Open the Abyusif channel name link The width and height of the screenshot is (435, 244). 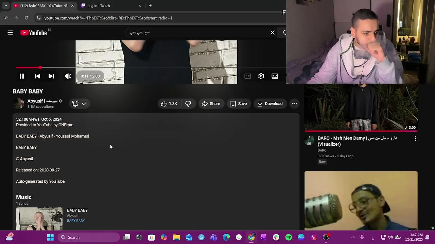42,101
